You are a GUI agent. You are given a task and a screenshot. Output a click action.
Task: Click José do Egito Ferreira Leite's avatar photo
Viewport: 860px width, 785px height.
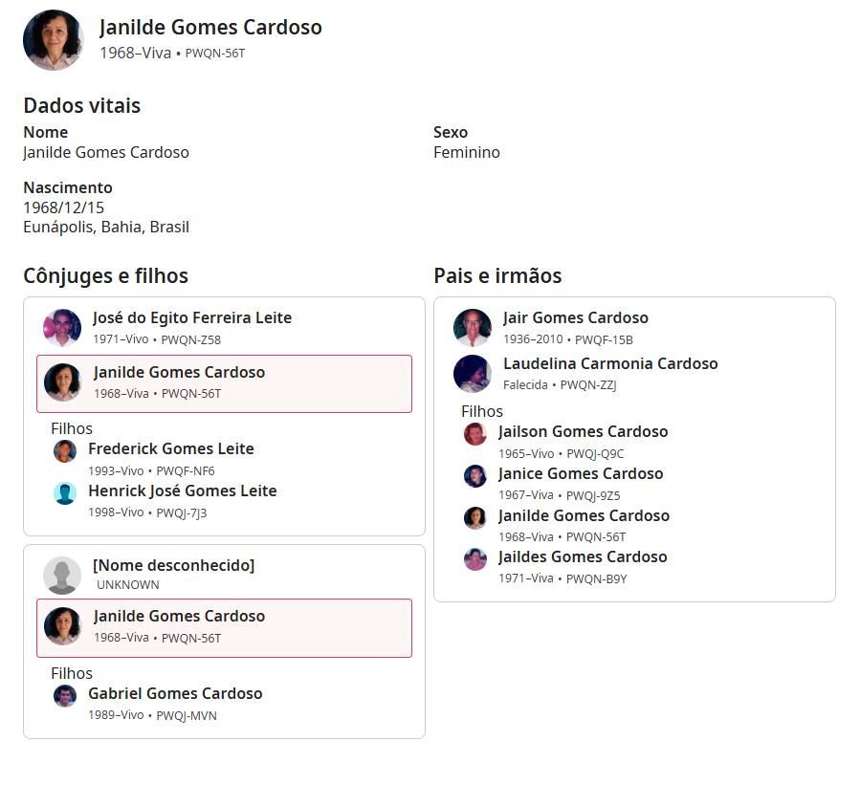pos(62,328)
